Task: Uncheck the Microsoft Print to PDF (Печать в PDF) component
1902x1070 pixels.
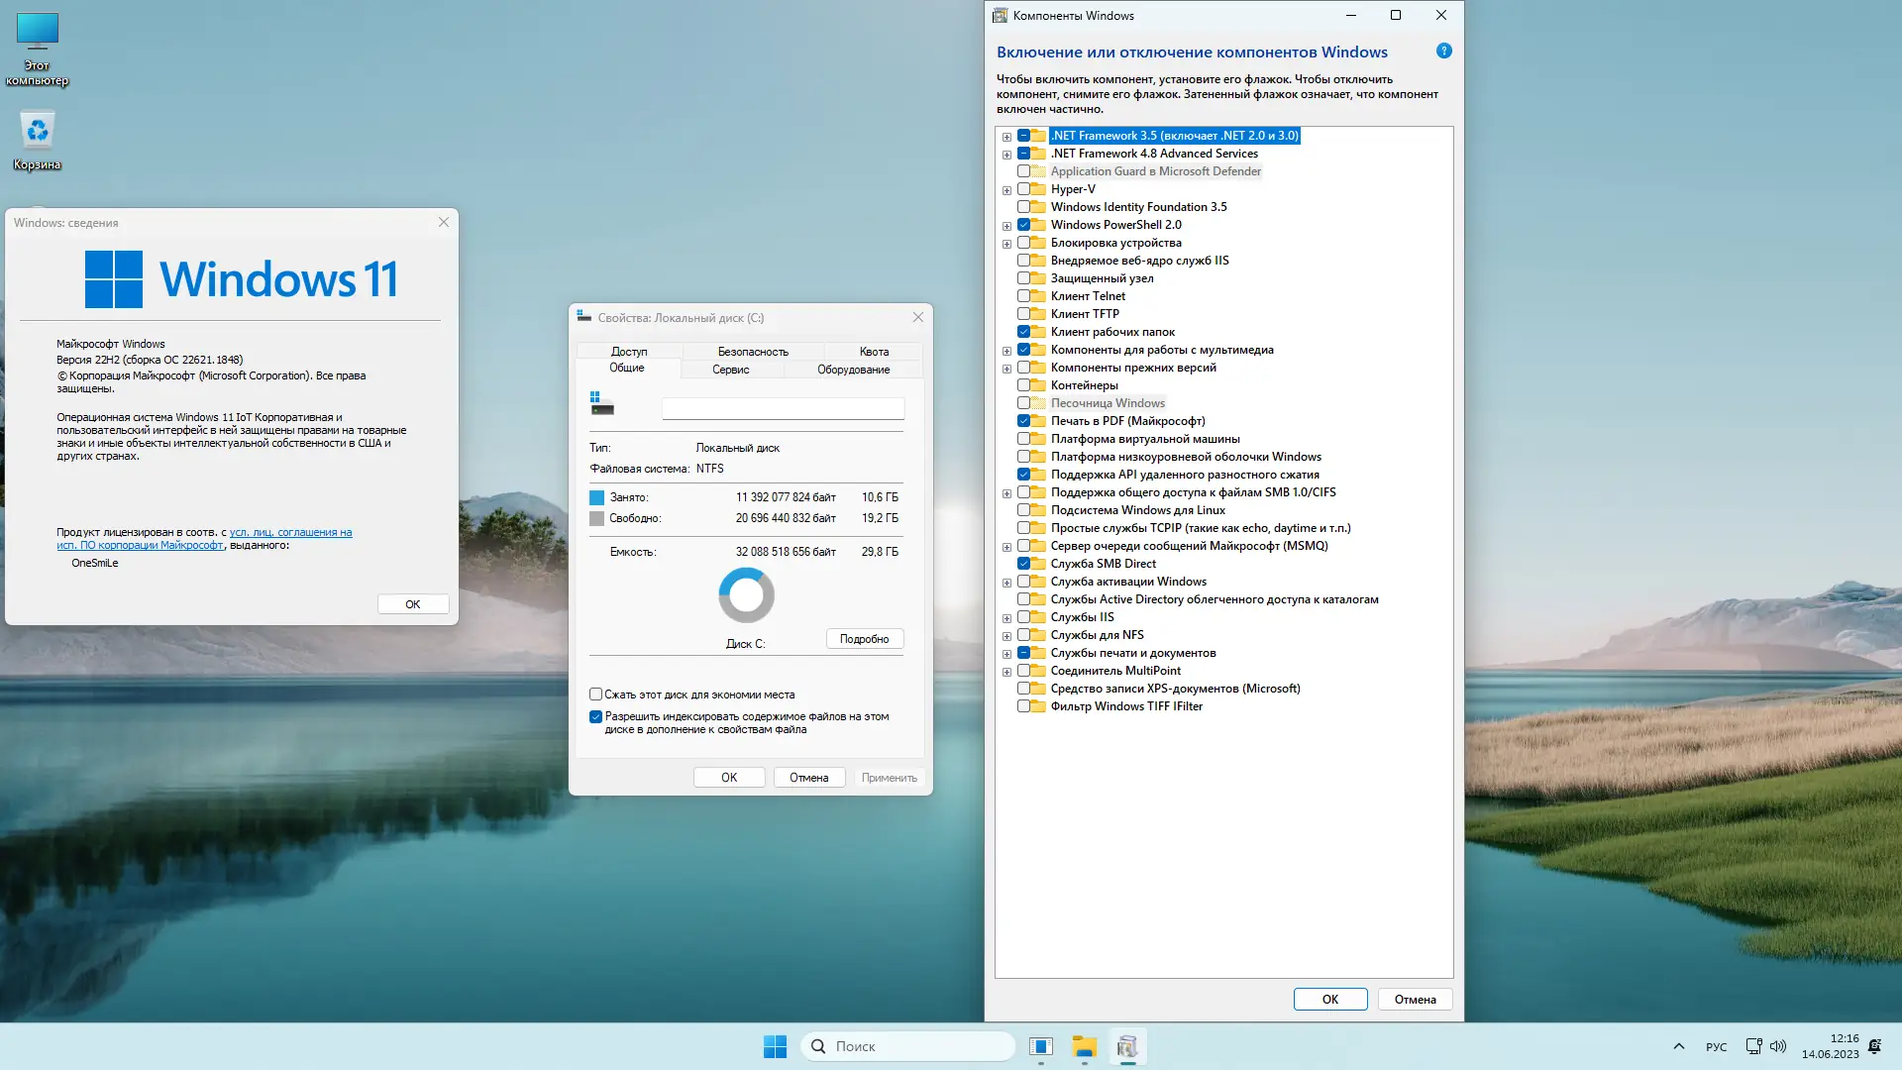Action: [x=1023, y=421]
